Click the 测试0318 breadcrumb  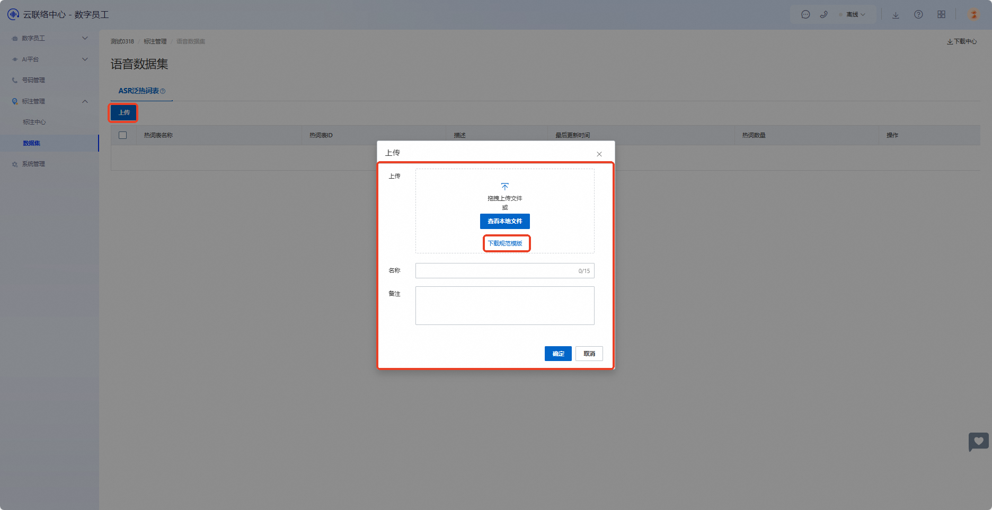coord(122,41)
